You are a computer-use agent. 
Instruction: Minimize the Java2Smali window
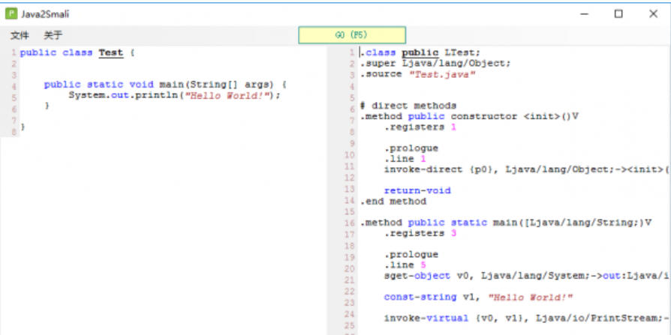tap(584, 13)
